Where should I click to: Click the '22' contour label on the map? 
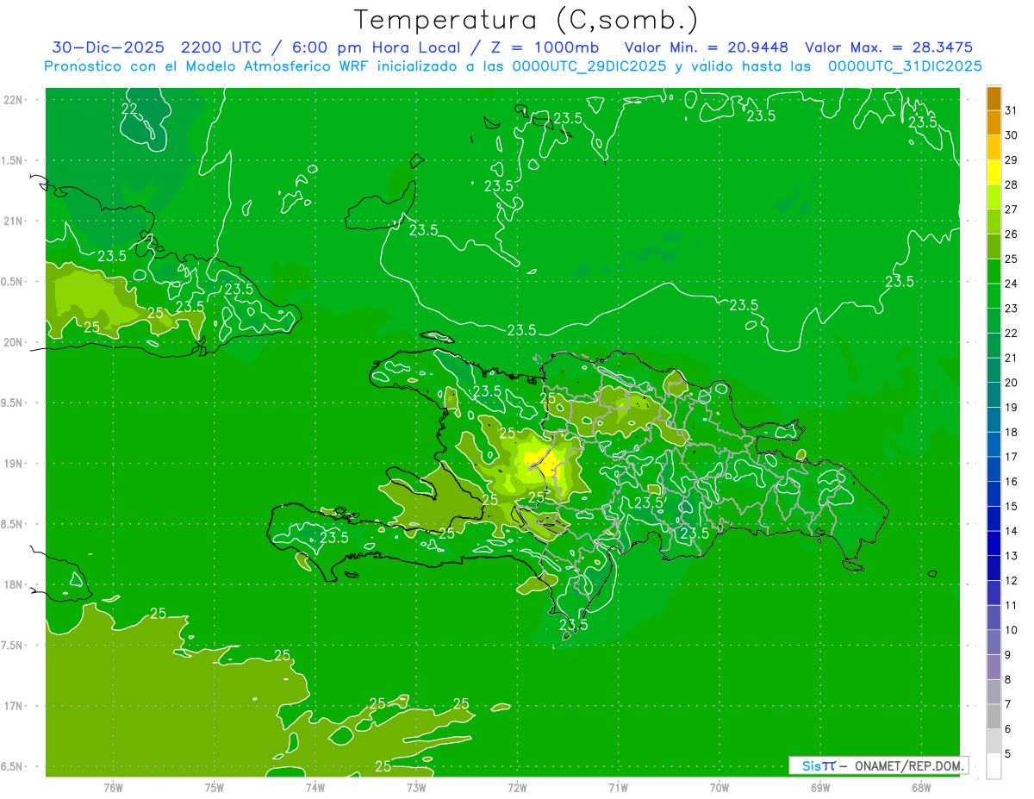click(x=129, y=109)
